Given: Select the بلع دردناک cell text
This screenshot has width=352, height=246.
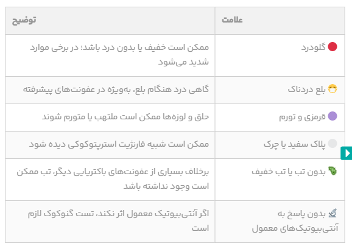Looking at the screenshot, I should click(x=307, y=90).
